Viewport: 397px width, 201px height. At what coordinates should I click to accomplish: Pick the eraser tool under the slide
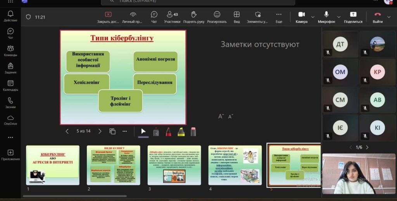tap(193, 132)
